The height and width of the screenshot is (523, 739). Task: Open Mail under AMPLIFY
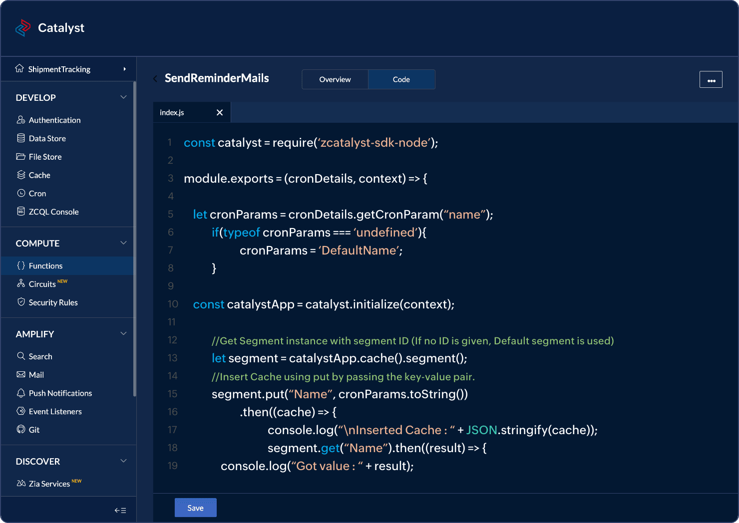tap(36, 375)
